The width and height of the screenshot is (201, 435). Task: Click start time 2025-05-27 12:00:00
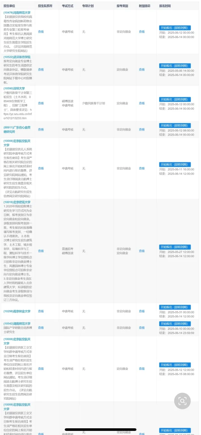coord(176,252)
